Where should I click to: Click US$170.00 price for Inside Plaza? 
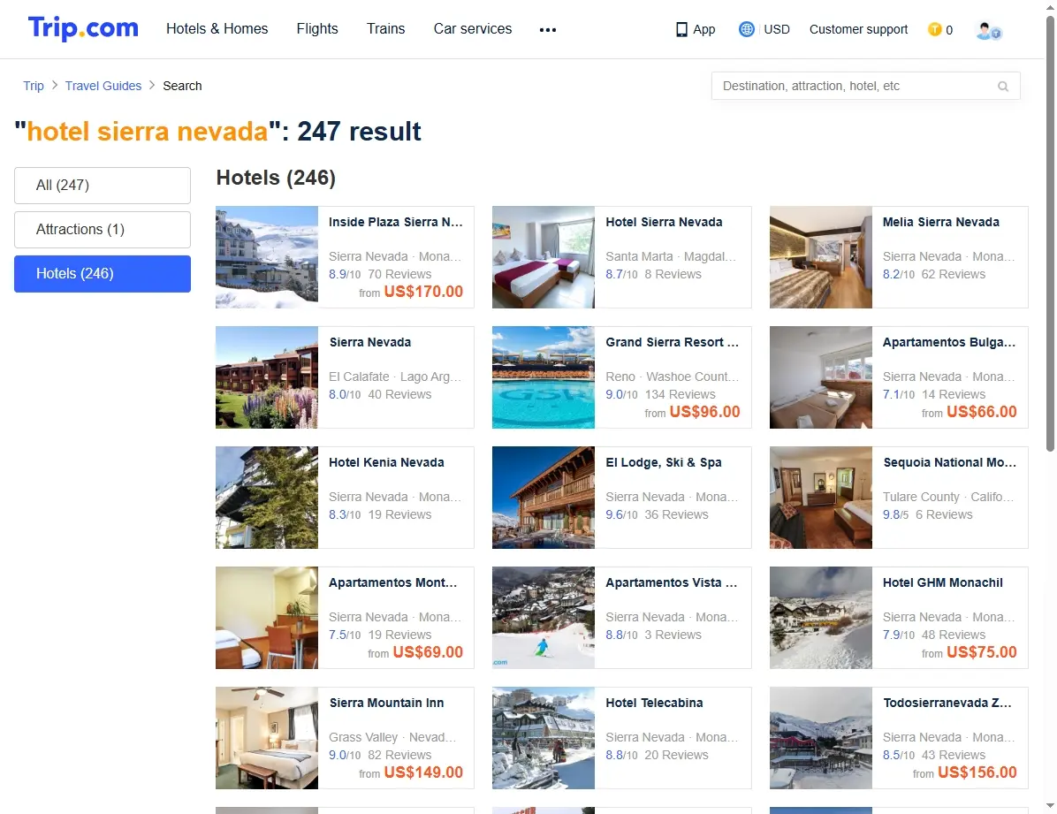(x=423, y=292)
